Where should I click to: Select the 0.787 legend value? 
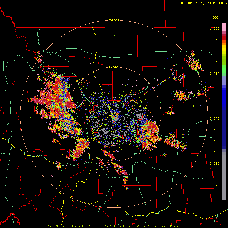[x=215, y=73]
